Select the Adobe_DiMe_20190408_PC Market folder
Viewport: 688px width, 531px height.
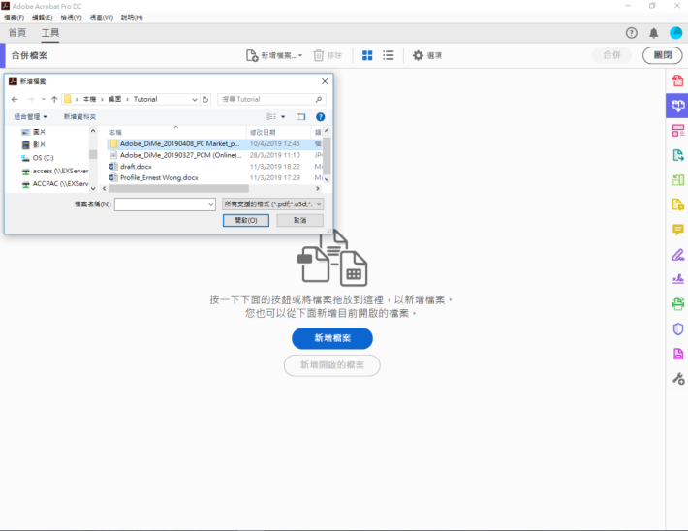click(x=180, y=143)
